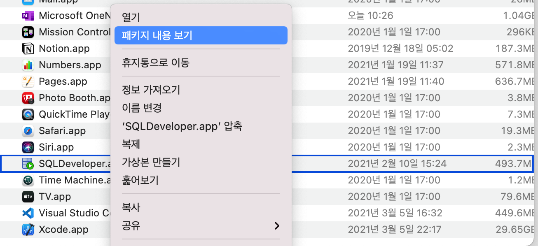The image size is (538, 246).
Task: Click the Notion app icon
Action: click(x=28, y=49)
